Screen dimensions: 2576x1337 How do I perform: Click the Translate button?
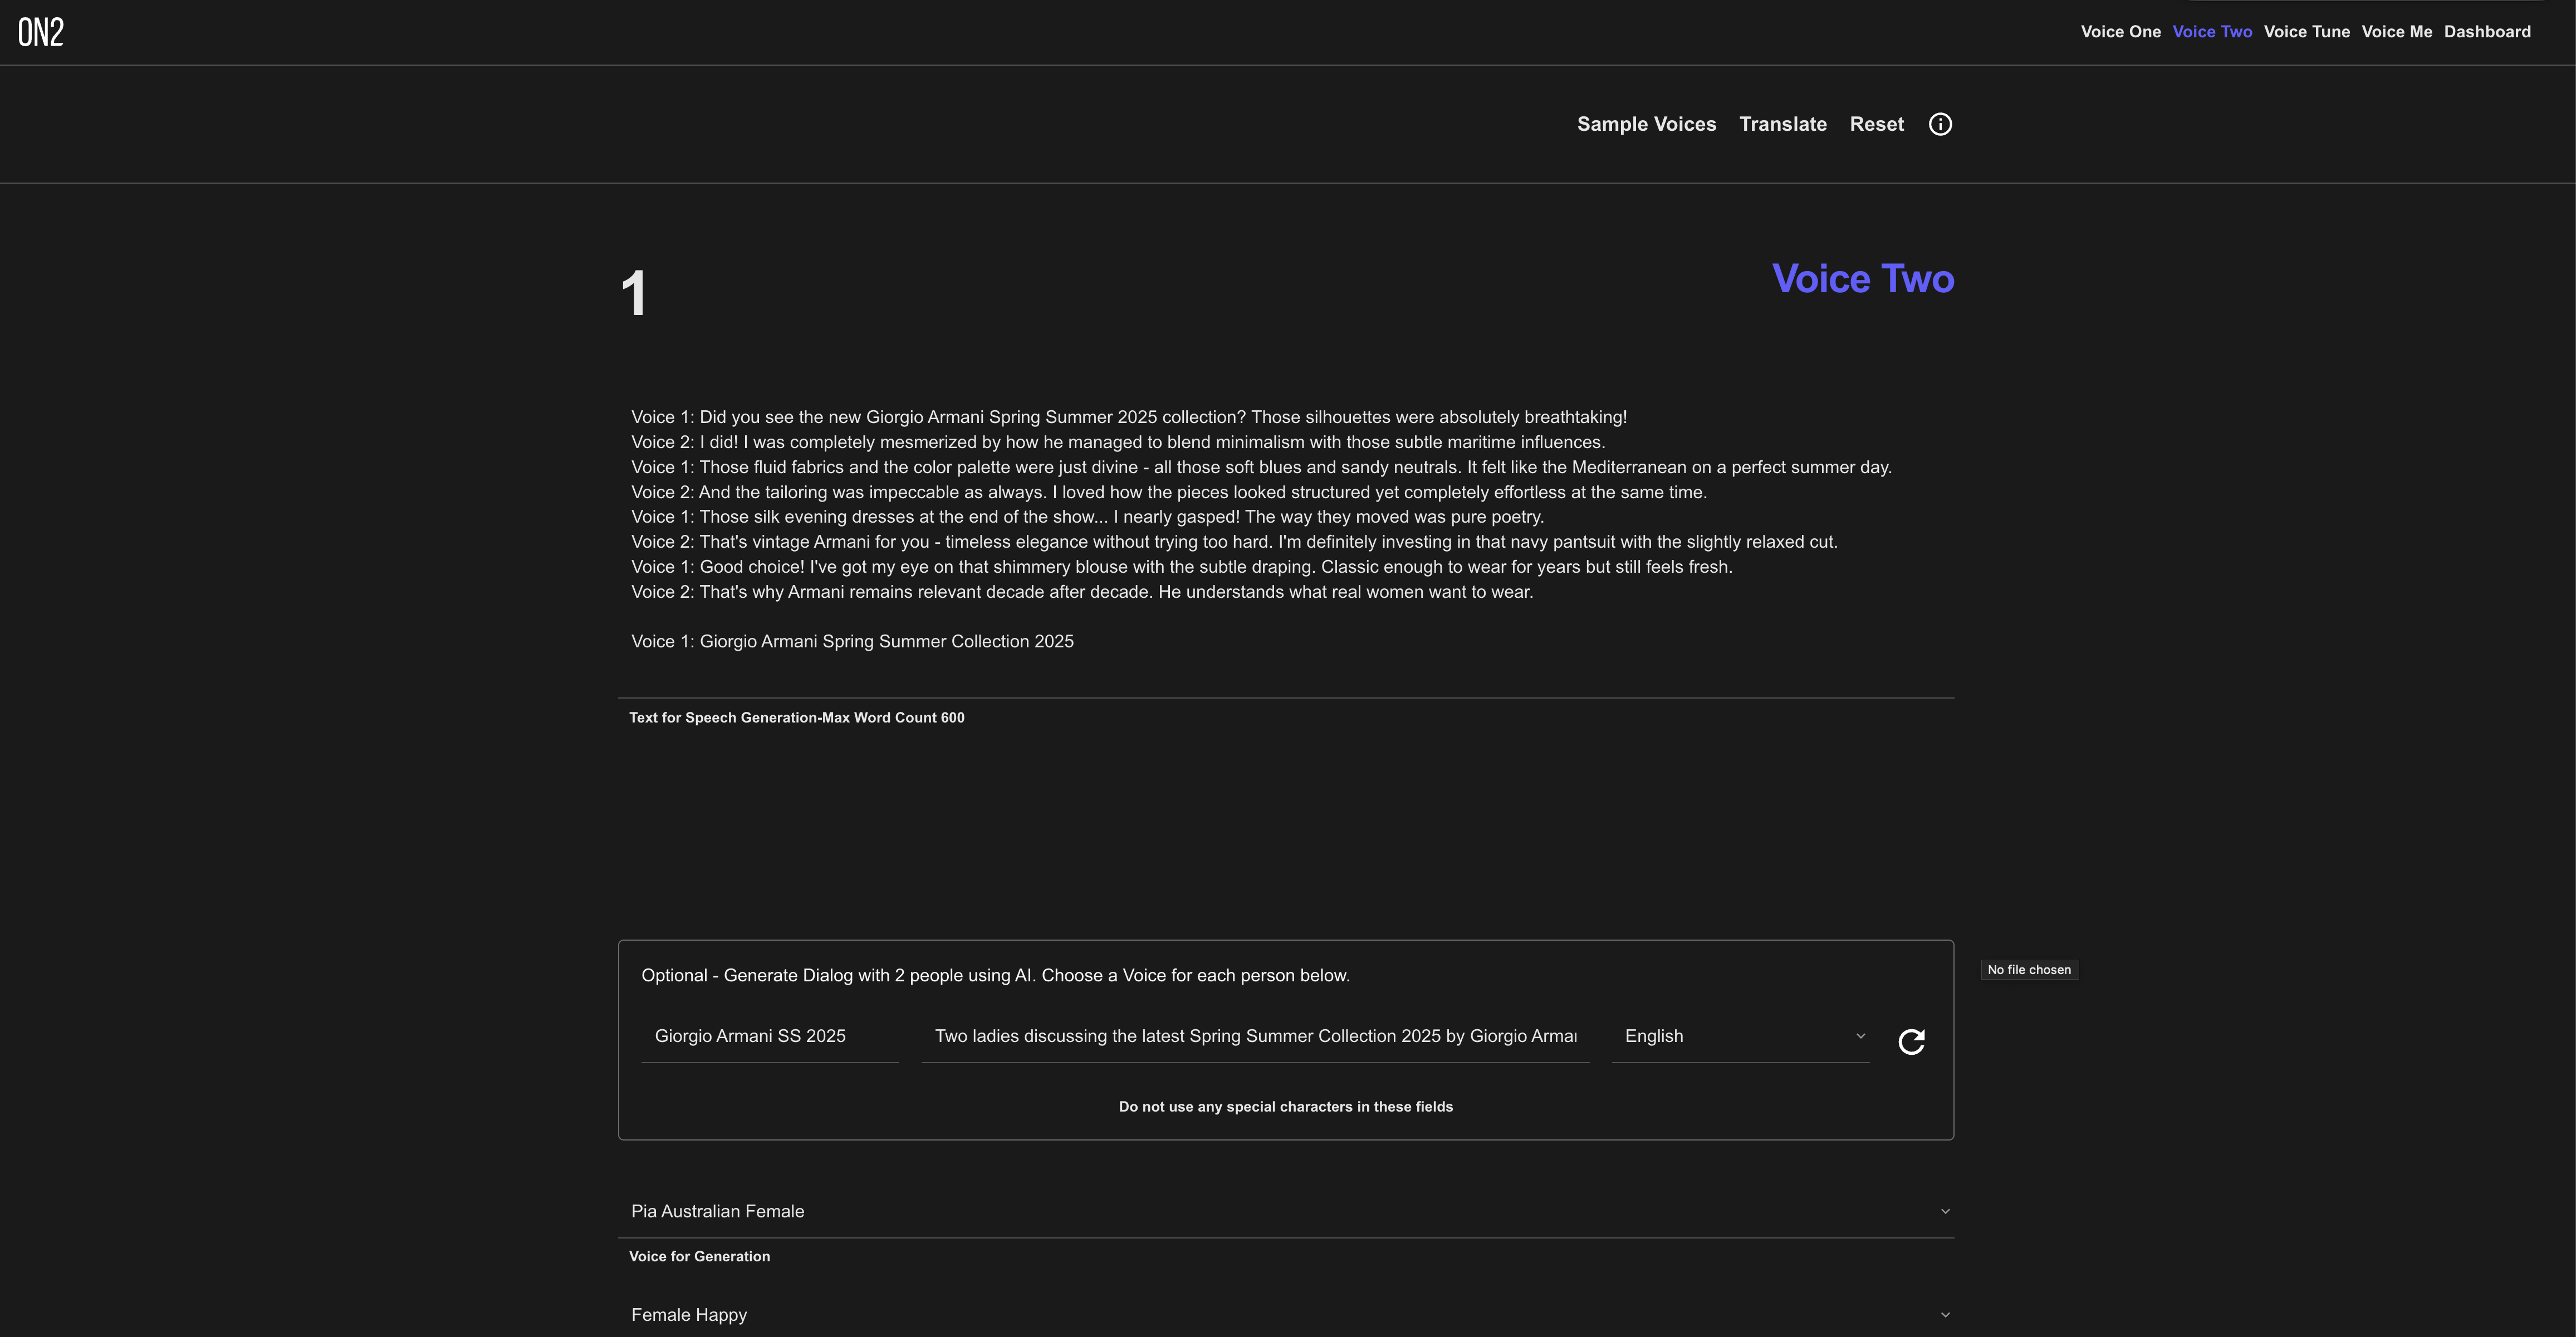1782,124
